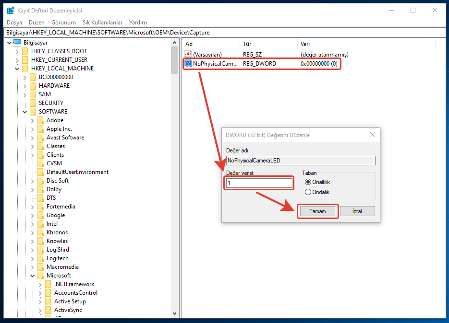The image size is (449, 323).
Task: Select the Avast Software folder icon
Action: coord(40,138)
